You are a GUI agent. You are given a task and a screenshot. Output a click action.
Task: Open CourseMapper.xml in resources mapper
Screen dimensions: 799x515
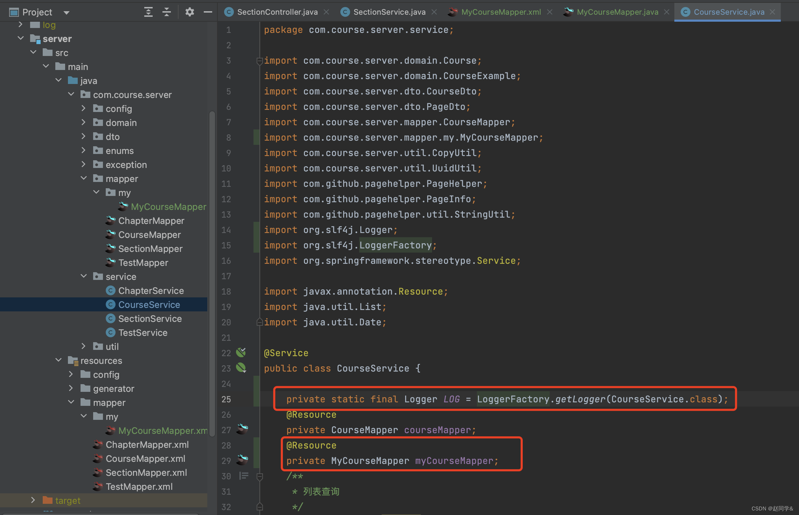(x=145, y=459)
